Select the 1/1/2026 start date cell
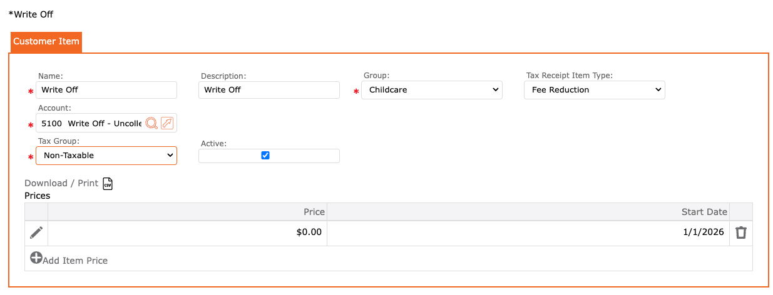This screenshot has width=773, height=295. 528,232
